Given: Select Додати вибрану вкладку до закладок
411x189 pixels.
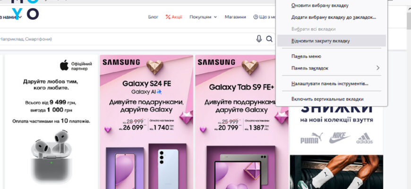Looking at the screenshot, I should (334, 17).
